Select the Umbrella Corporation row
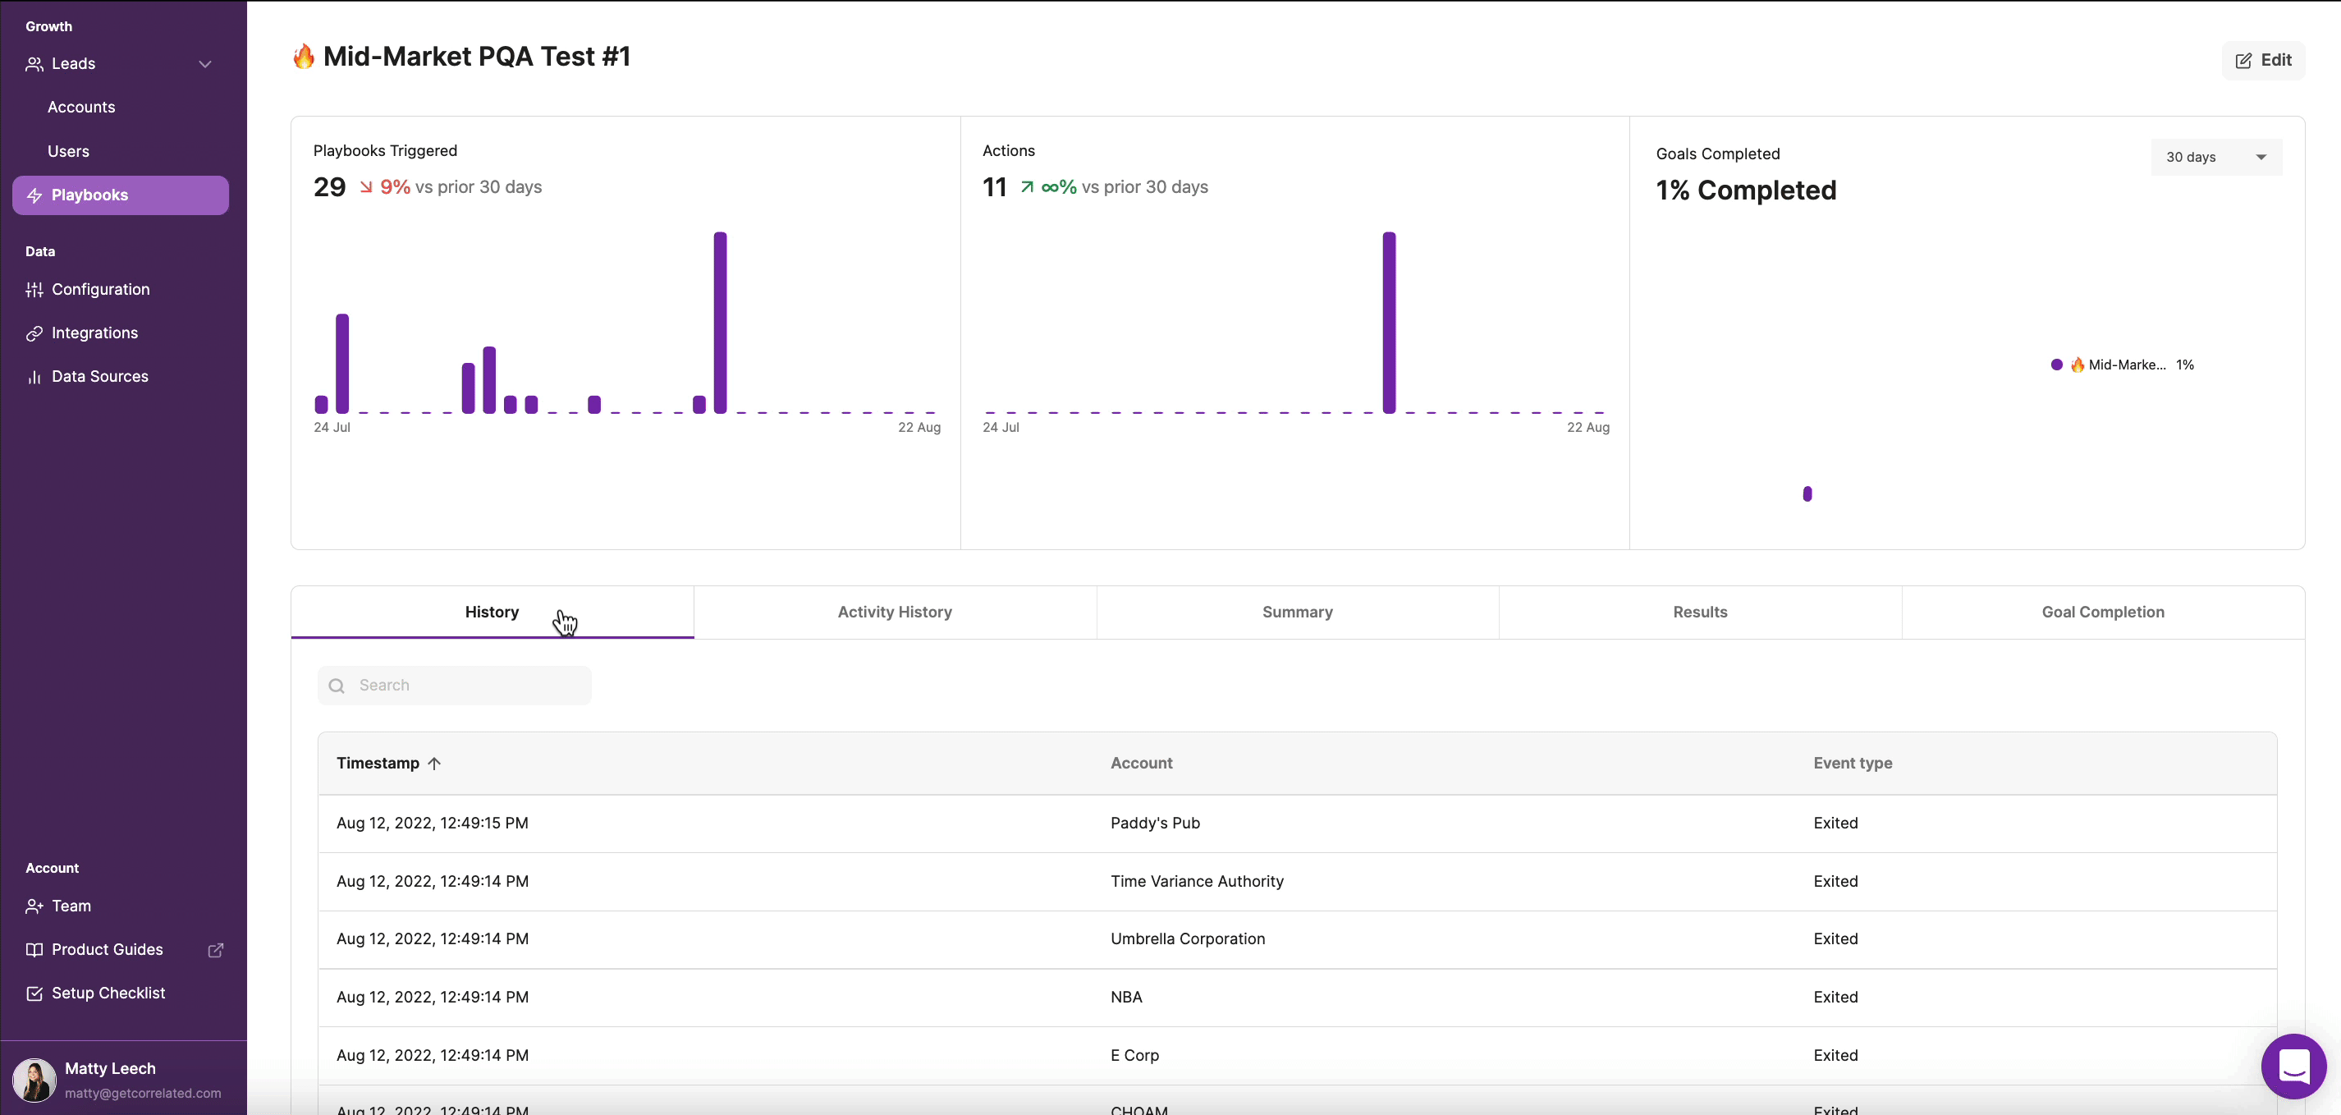The width and height of the screenshot is (2341, 1115). pyautogui.click(x=1298, y=938)
